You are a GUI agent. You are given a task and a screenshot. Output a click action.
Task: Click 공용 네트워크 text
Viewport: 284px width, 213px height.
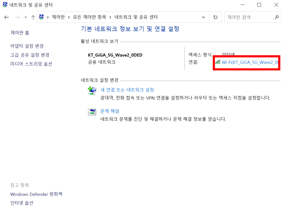coord(101,62)
